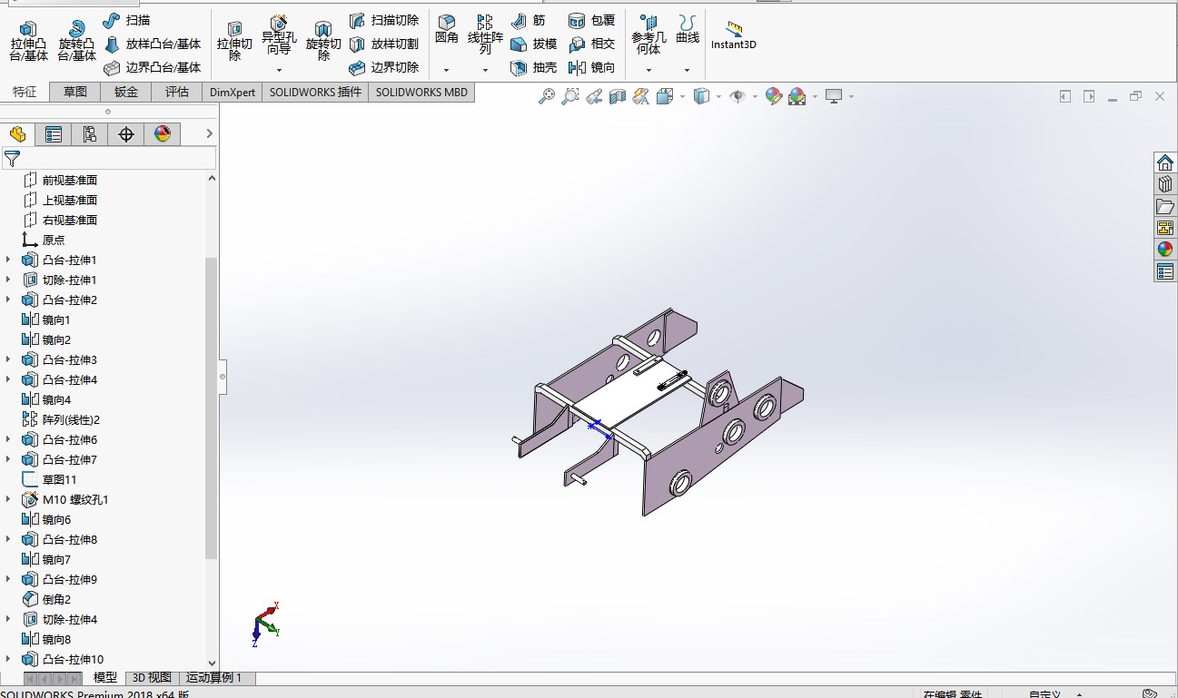Switch to the 评估 ribbon tab
Image resolution: width=1178 pixels, height=698 pixels.
point(177,92)
